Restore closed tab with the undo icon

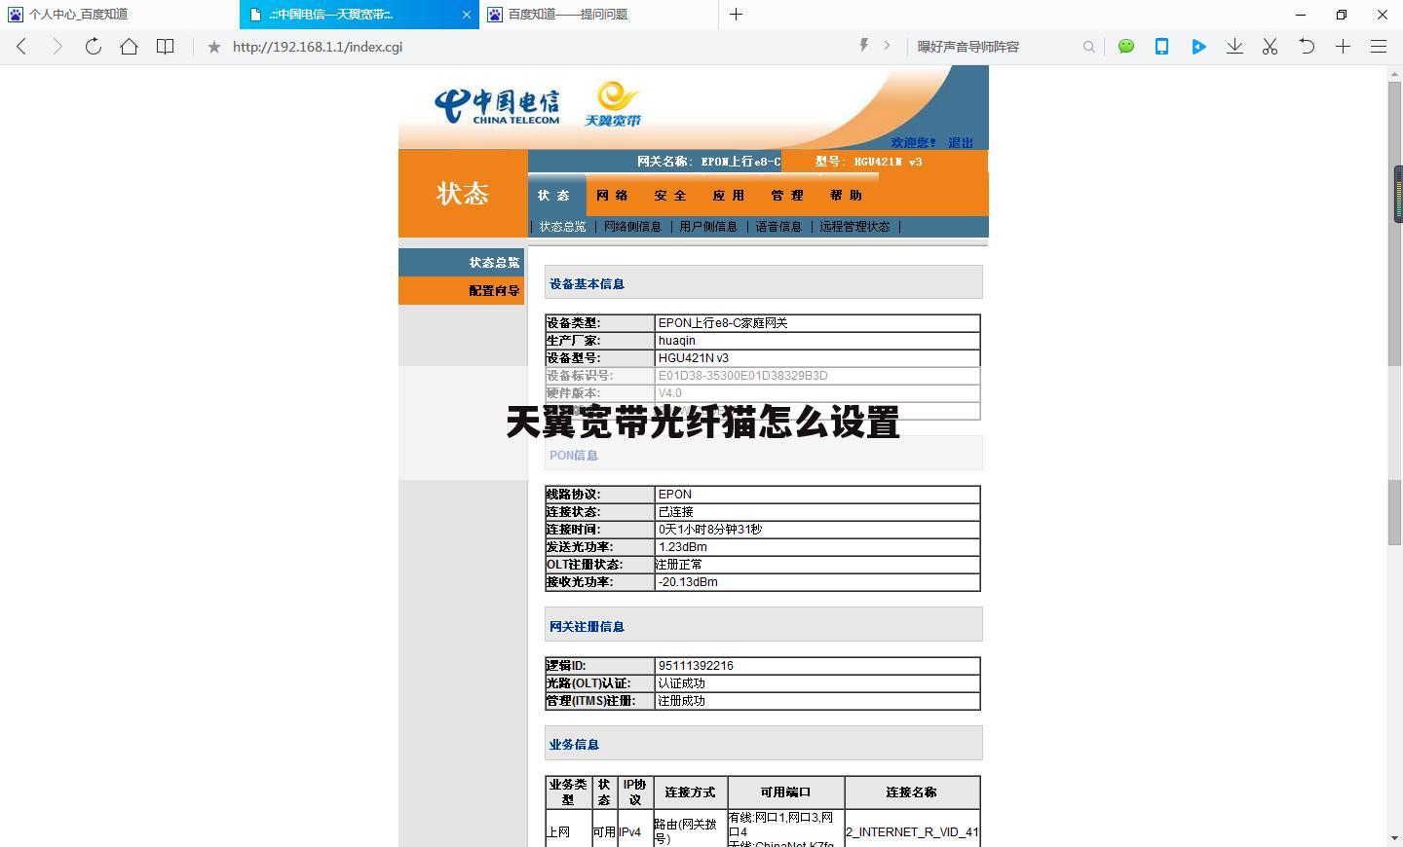coord(1306,46)
